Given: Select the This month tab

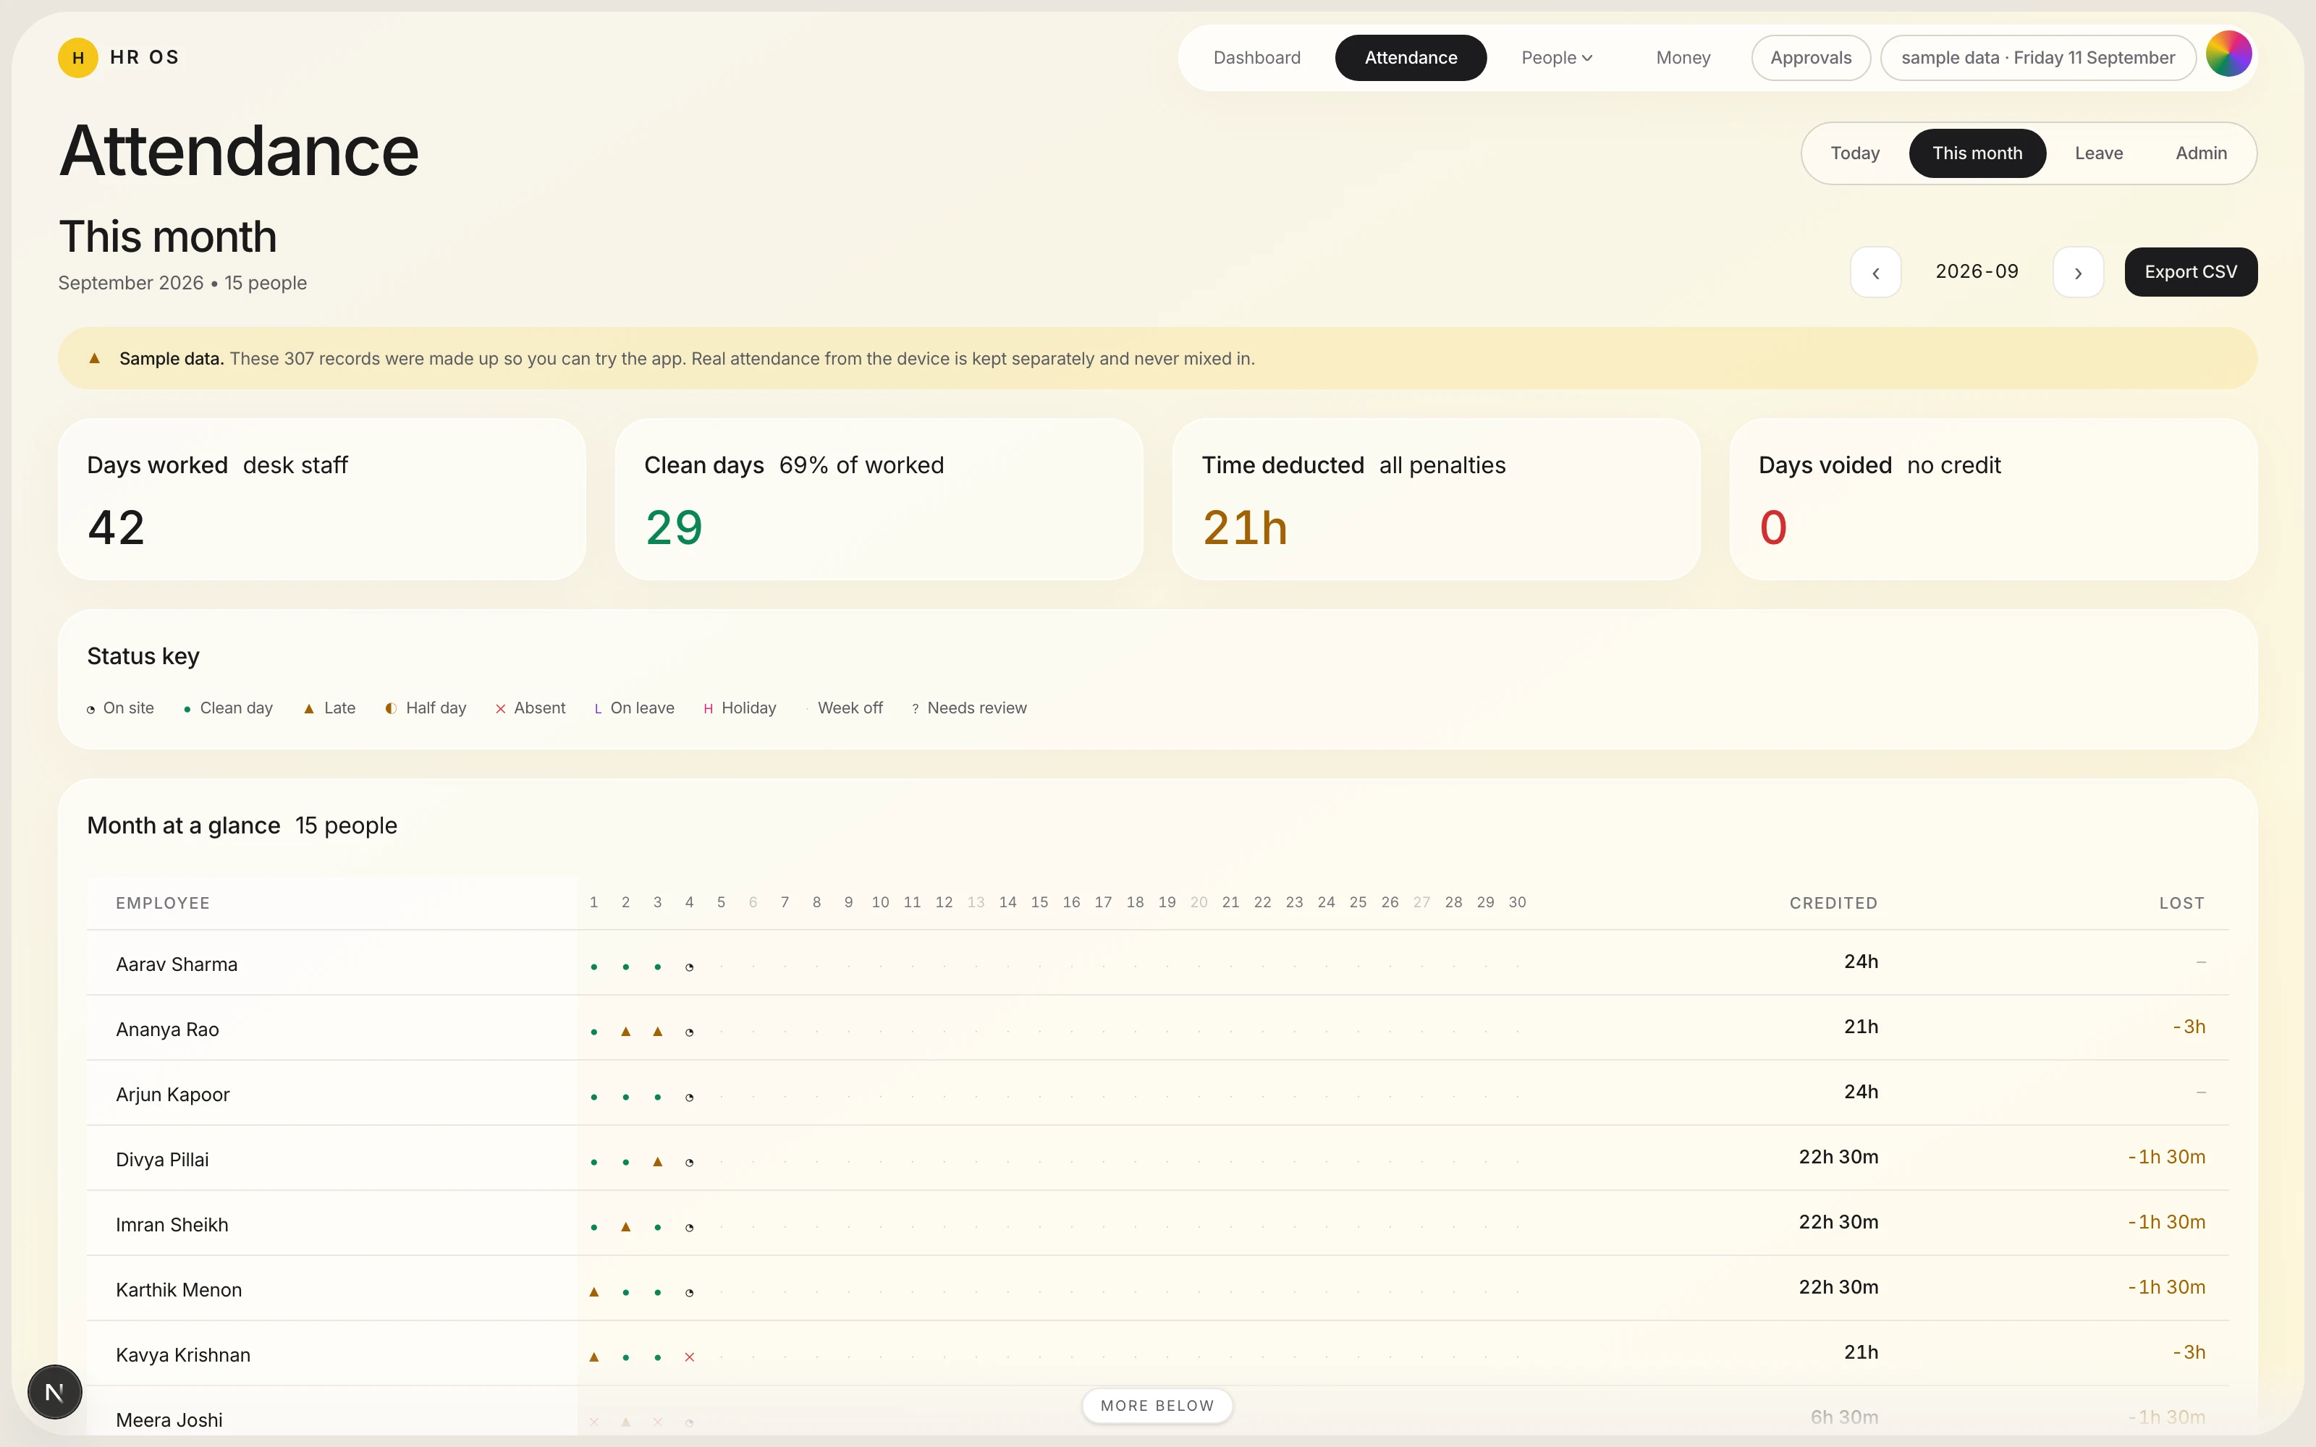Looking at the screenshot, I should pos(1977,153).
